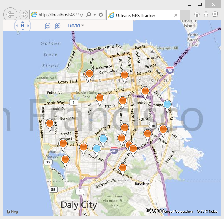The image size is (224, 219).
Task: Click the orange pushpin left of Sunset Blvd
Action: pyautogui.click(x=50, y=123)
